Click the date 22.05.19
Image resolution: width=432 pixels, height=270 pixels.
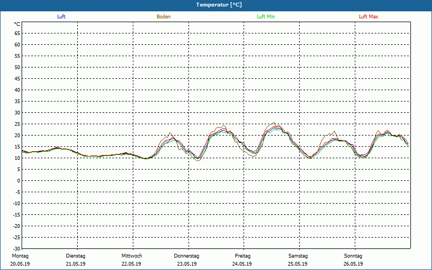coord(131,264)
